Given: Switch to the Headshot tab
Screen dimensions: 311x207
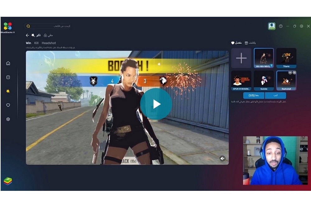Looking at the screenshot, I should click(49, 43).
